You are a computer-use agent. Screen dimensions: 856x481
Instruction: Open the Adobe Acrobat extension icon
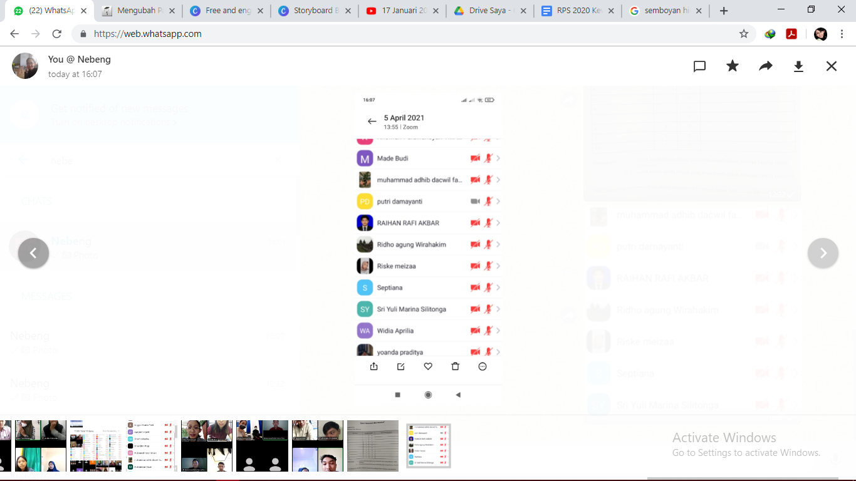coord(791,34)
